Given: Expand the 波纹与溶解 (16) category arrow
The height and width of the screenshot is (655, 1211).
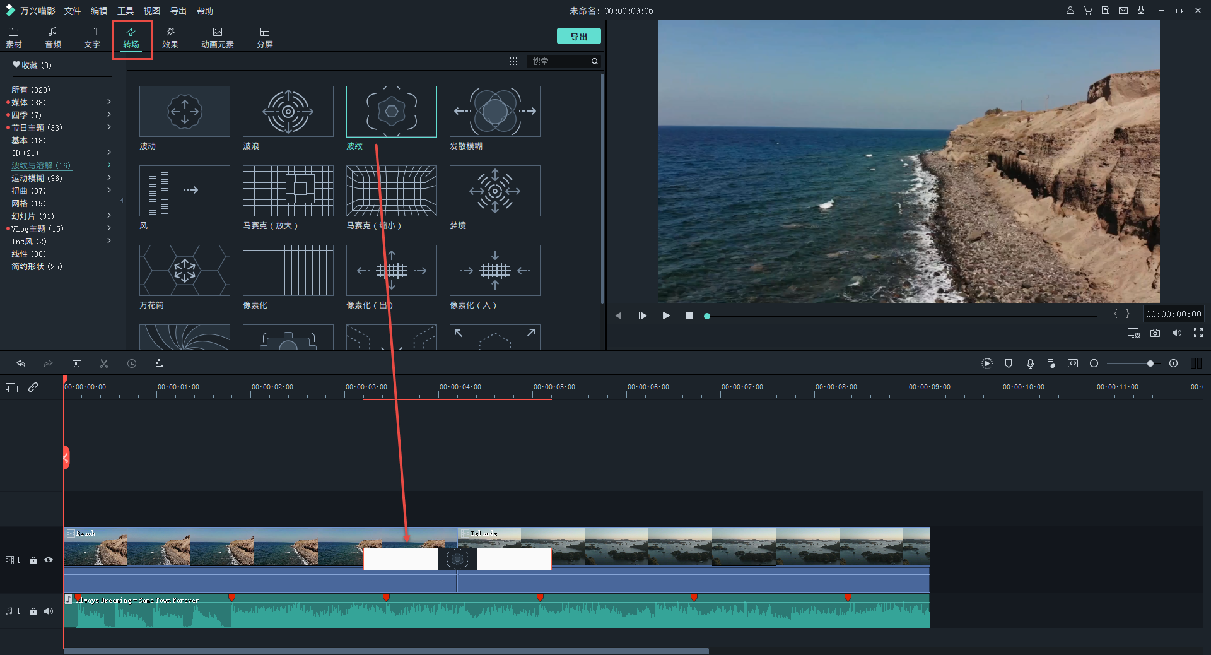Looking at the screenshot, I should coord(109,165).
